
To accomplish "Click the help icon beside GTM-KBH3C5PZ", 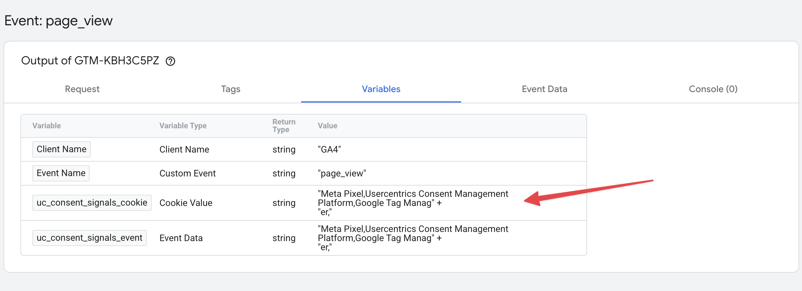I will [x=171, y=61].
